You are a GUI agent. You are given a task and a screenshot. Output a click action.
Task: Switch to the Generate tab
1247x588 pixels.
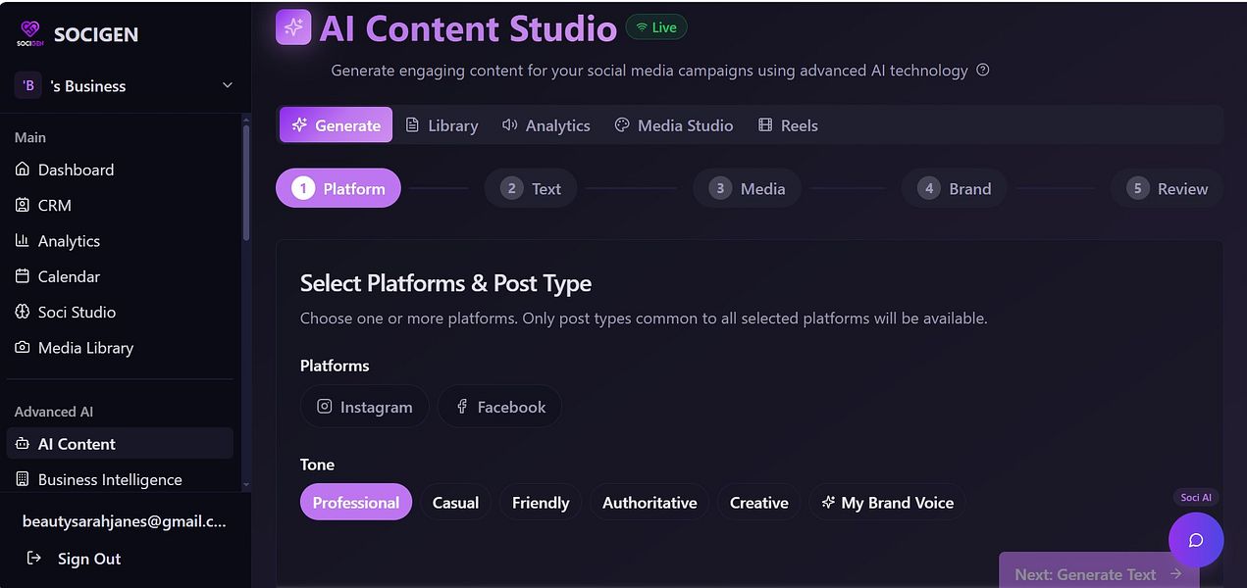coord(336,124)
